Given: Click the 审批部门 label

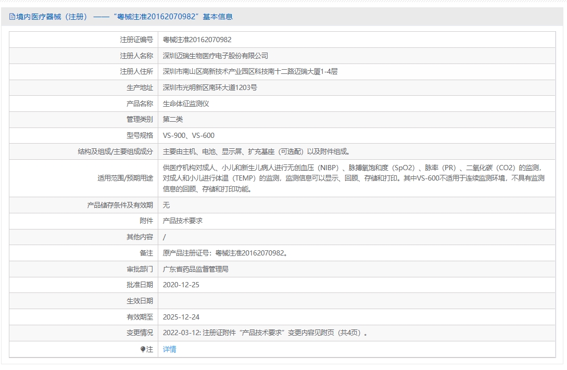Looking at the screenshot, I should coord(140,269).
